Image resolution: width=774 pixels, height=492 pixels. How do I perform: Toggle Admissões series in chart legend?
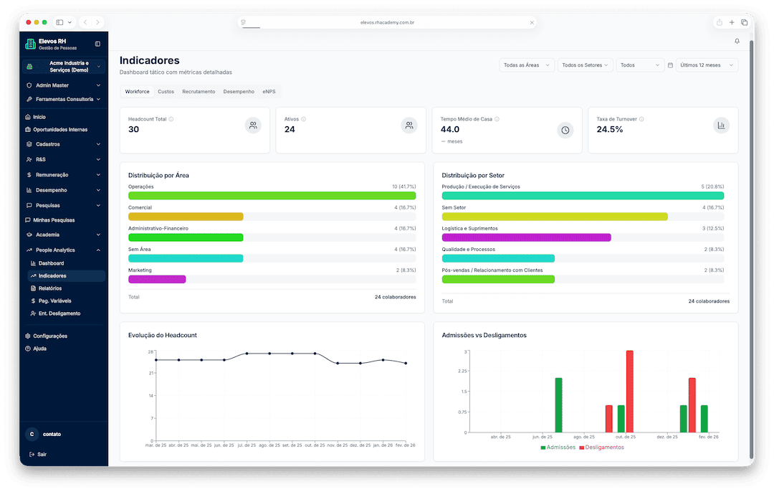(558, 448)
